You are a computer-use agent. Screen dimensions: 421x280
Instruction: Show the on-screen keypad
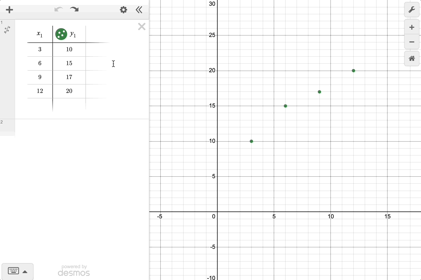13,271
